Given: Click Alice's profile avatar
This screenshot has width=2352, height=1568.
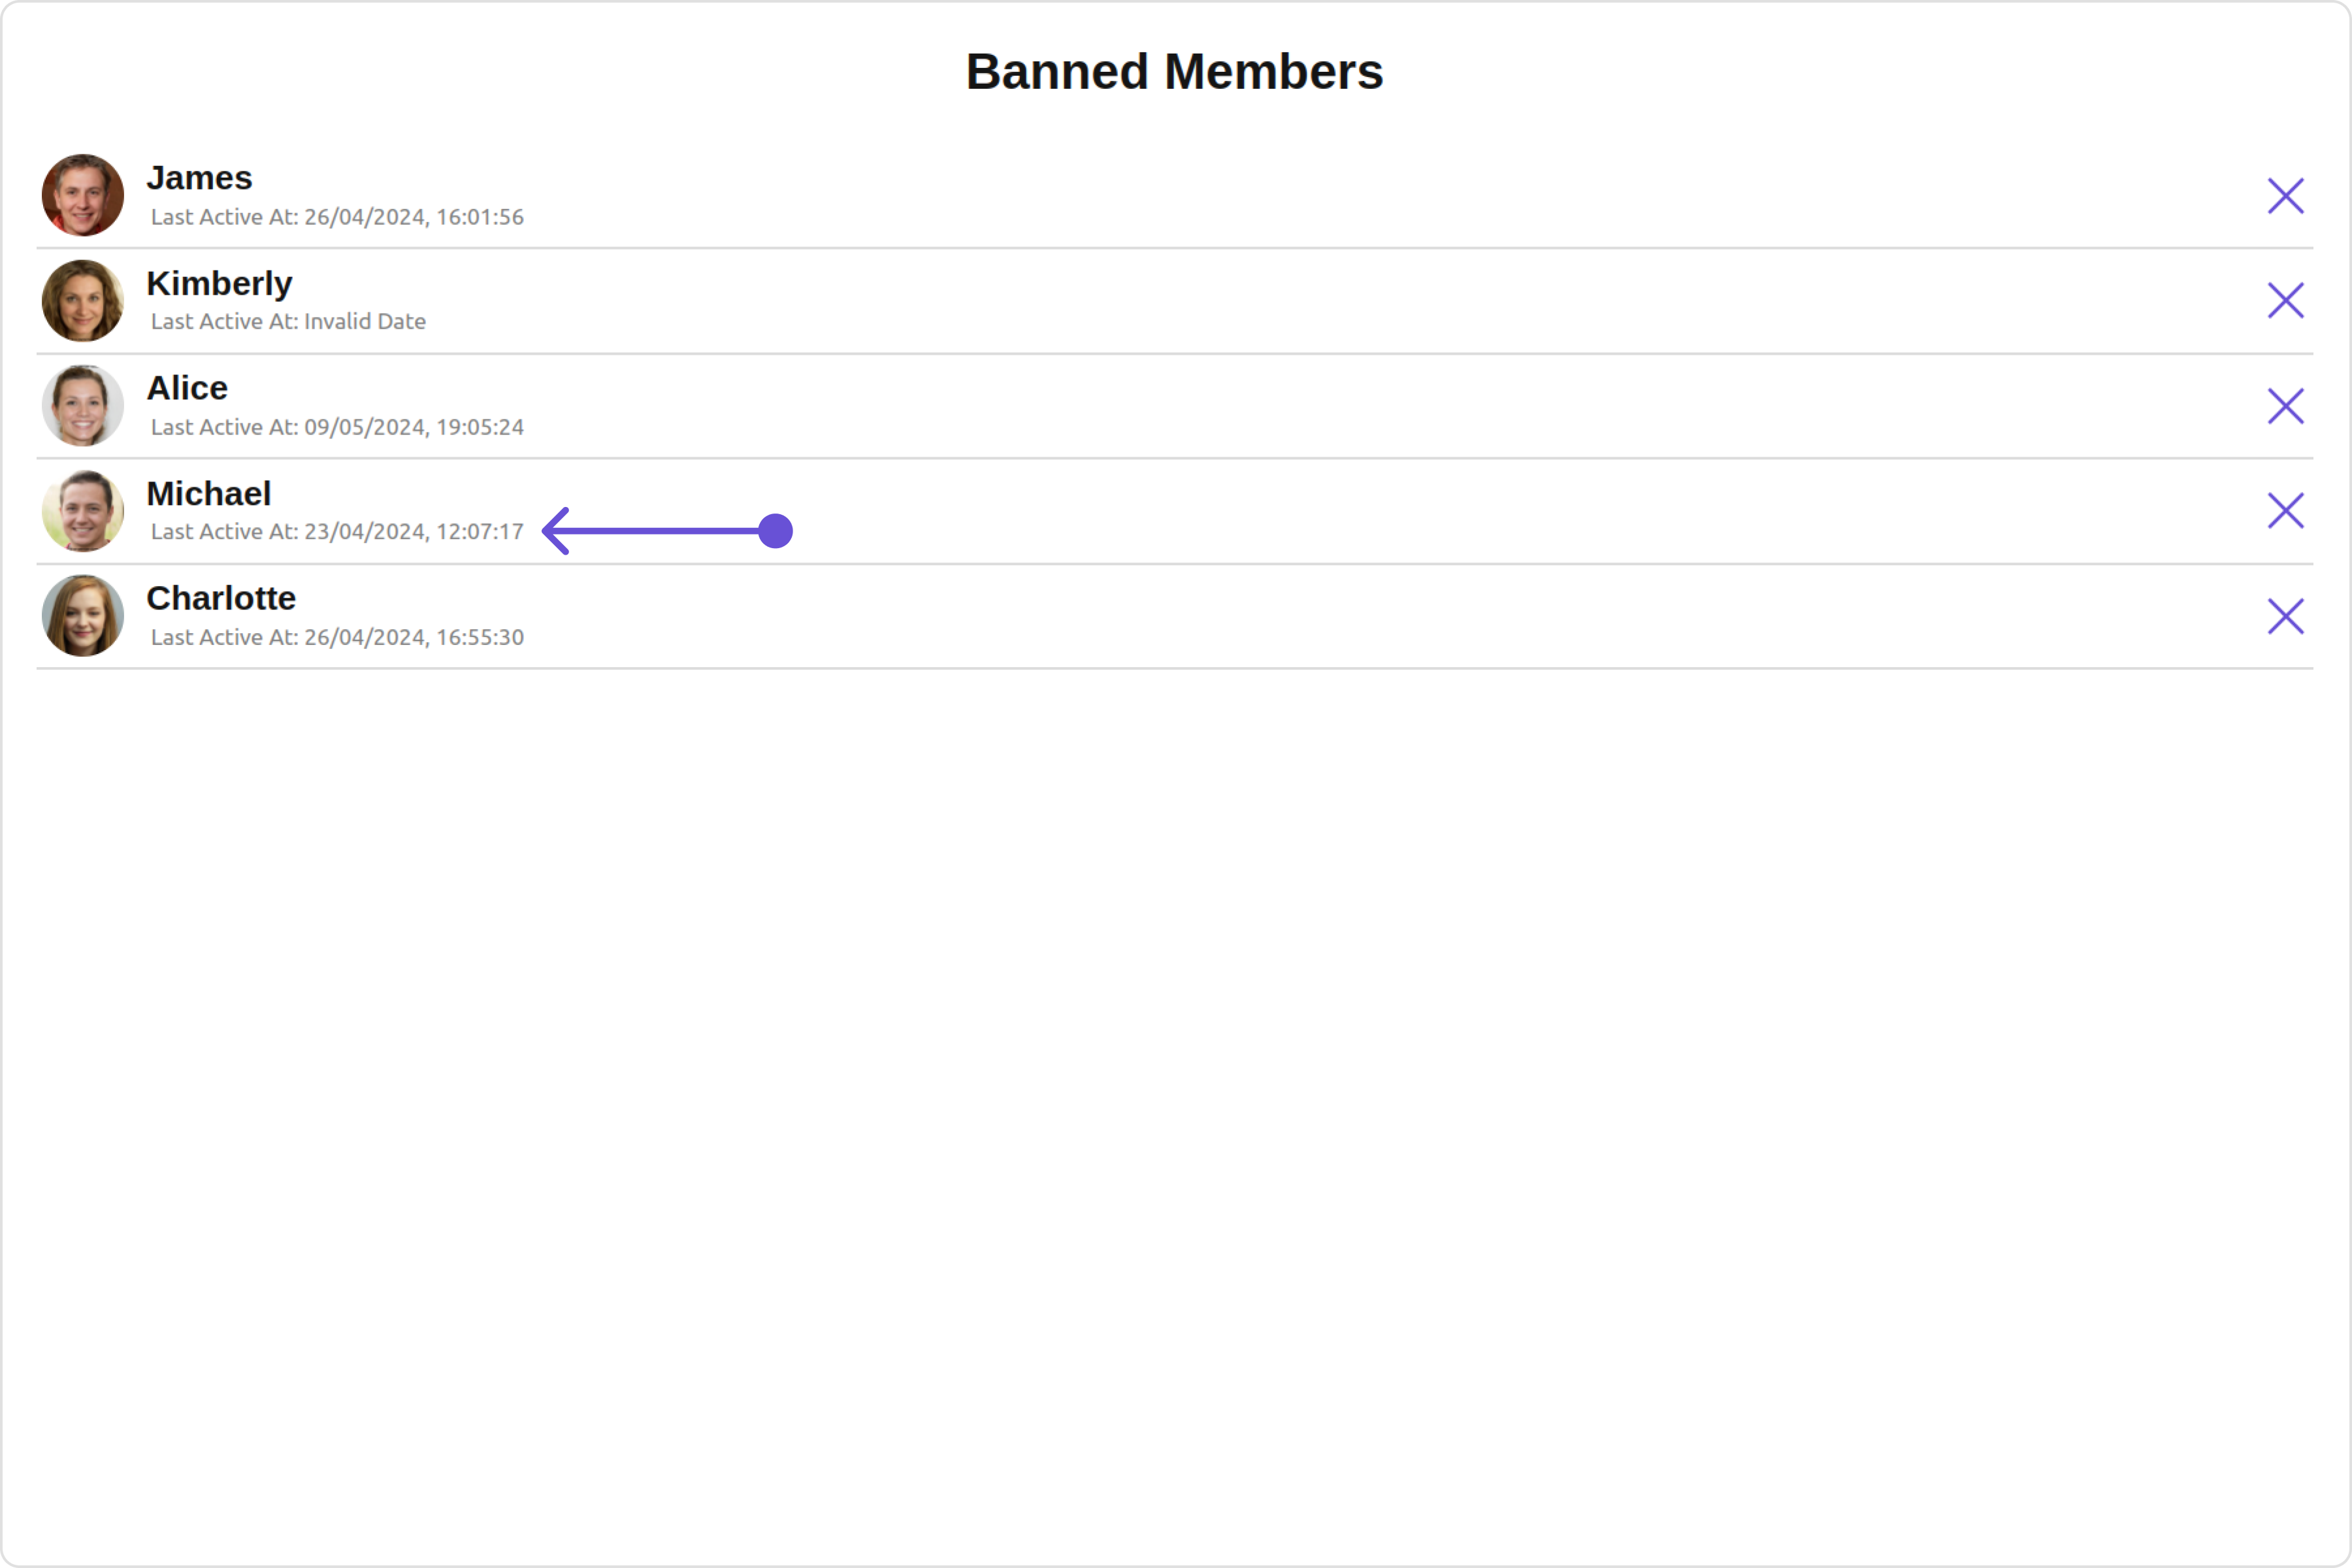Looking at the screenshot, I should (83, 406).
